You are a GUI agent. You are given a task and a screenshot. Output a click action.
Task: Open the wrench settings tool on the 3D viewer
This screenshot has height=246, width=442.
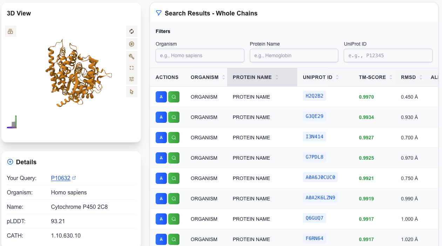131,56
